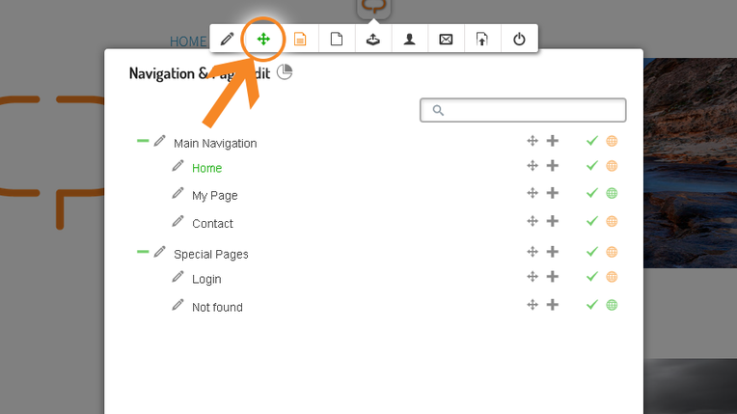Collapse the Special Pages group
The image size is (737, 414).
coord(143,252)
